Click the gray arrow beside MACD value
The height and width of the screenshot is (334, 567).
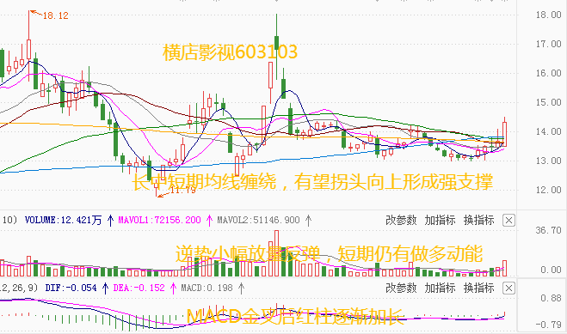[241, 288]
